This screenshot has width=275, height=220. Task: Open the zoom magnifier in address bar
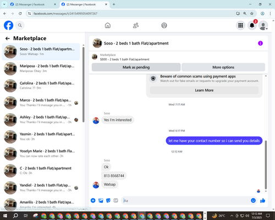point(245,13)
